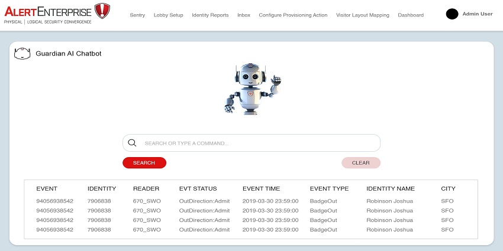503x251 pixels.
Task: Click the Admin User avatar circle
Action: pyautogui.click(x=452, y=14)
